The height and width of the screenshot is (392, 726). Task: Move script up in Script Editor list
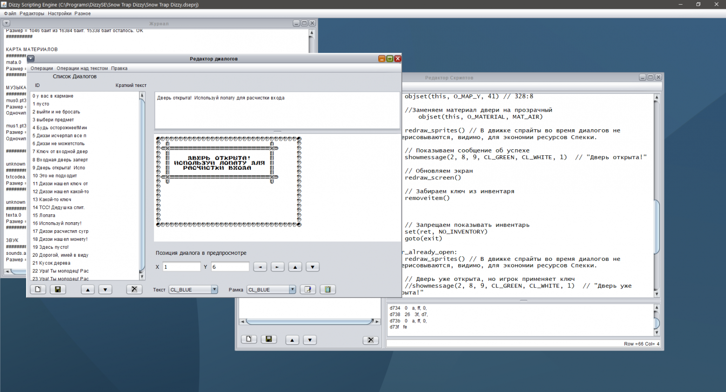click(x=292, y=340)
